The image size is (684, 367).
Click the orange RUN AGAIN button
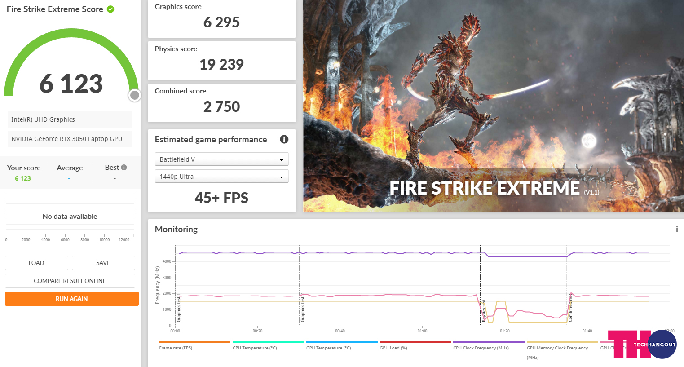72,299
